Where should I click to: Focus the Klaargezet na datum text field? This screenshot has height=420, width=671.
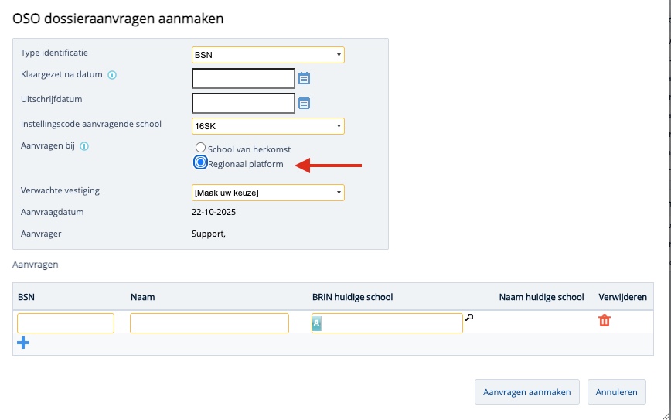pos(243,78)
